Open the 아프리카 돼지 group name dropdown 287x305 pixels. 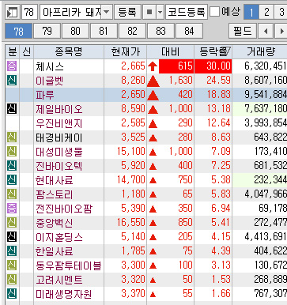point(107,12)
